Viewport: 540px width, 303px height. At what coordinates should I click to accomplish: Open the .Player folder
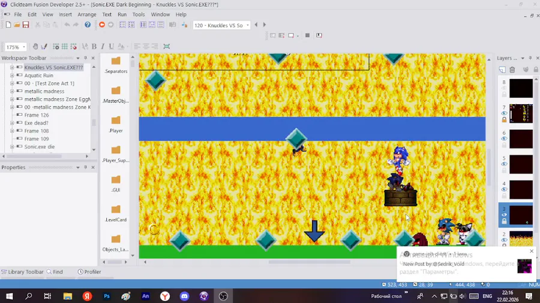(116, 125)
